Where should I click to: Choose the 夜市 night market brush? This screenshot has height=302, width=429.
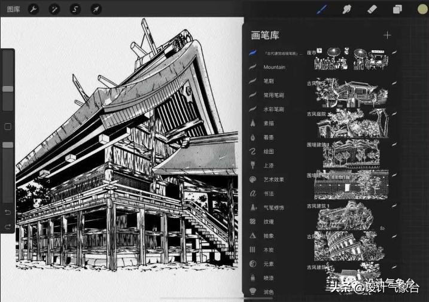(x=351, y=59)
